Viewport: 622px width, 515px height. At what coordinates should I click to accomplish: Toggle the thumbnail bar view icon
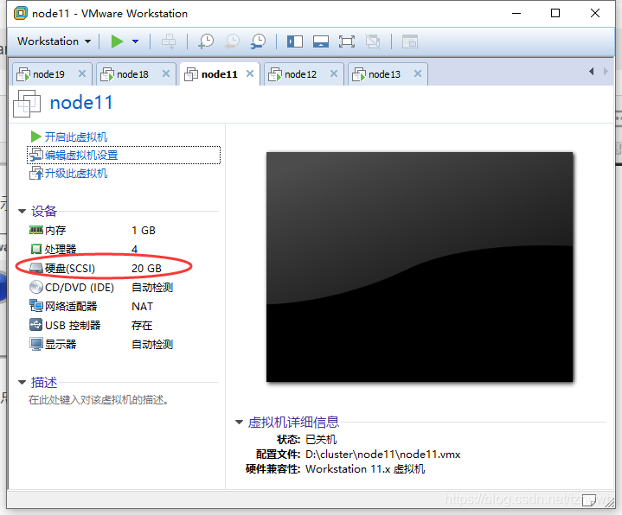pos(321,41)
